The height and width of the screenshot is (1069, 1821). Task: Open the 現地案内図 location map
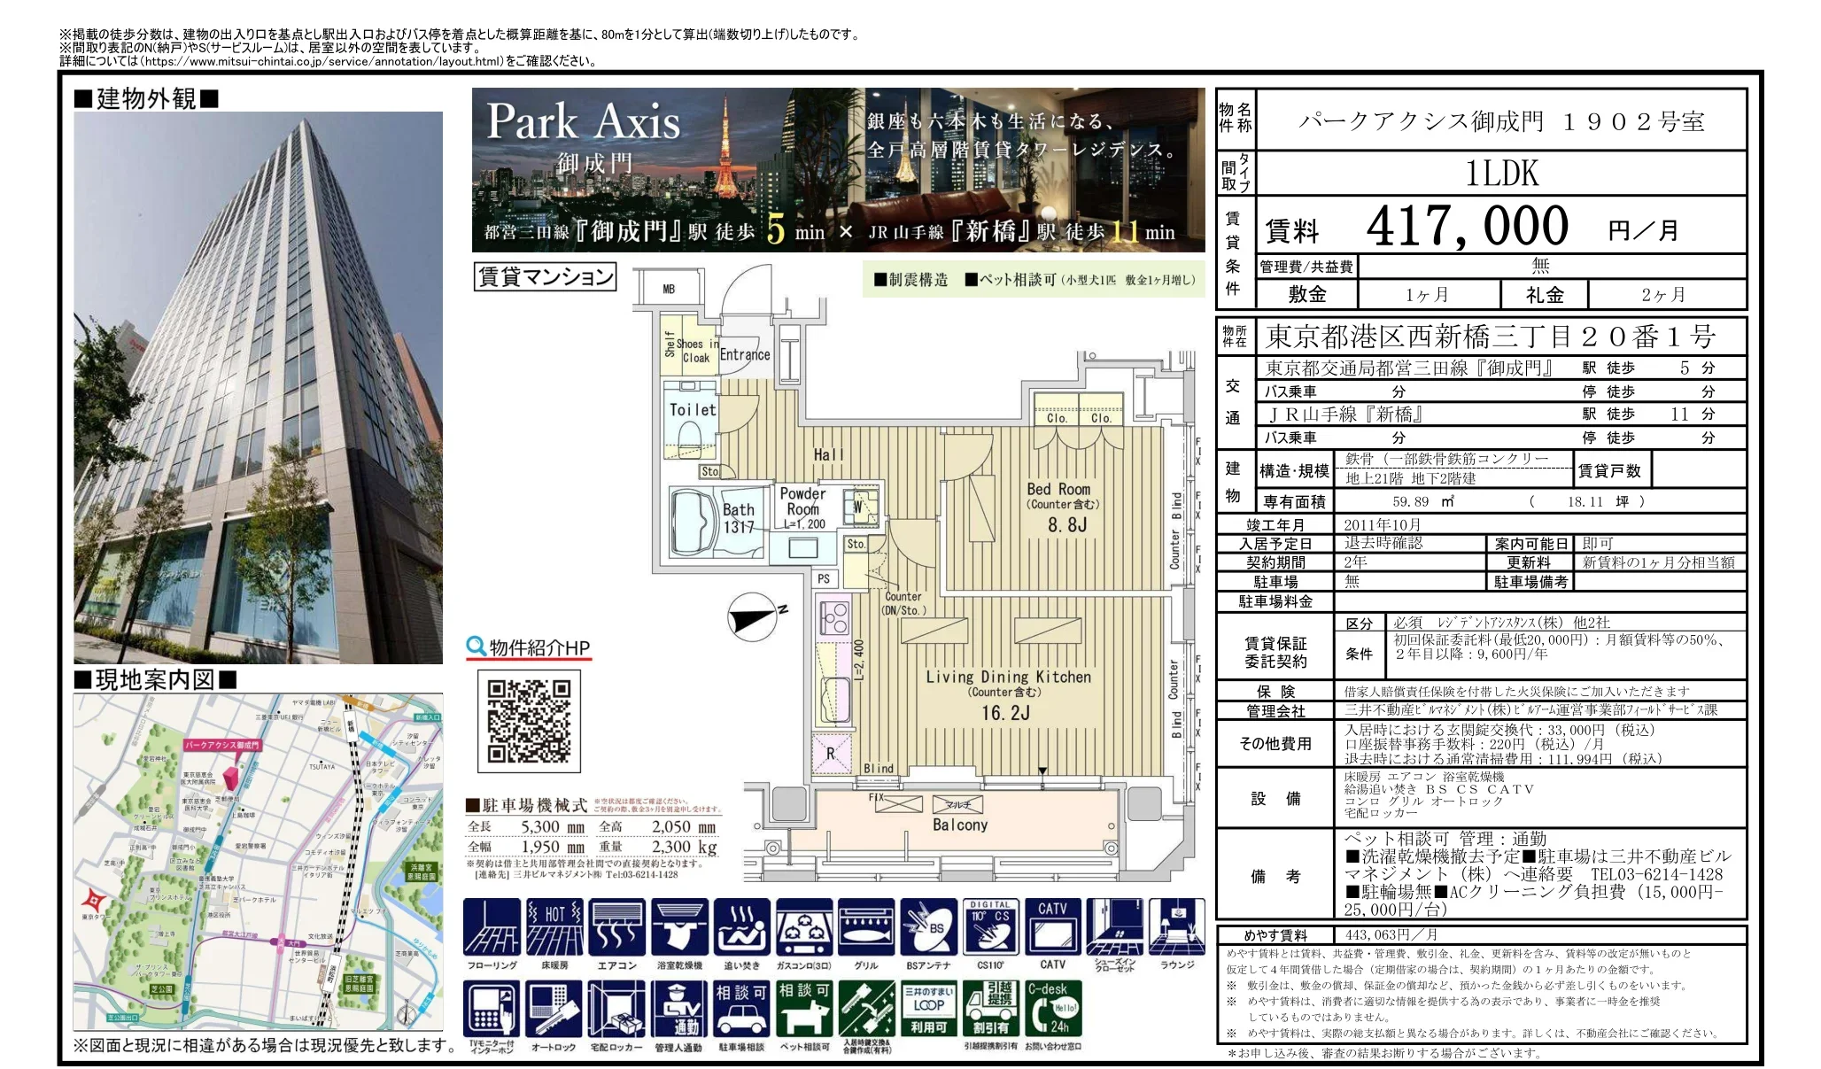[258, 861]
